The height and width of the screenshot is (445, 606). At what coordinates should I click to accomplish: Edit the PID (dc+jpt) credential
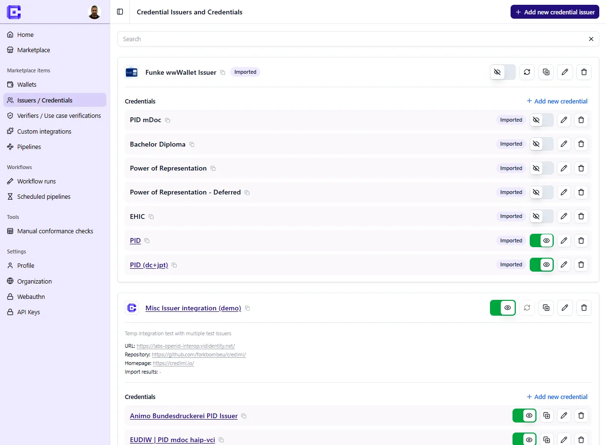coord(564,264)
